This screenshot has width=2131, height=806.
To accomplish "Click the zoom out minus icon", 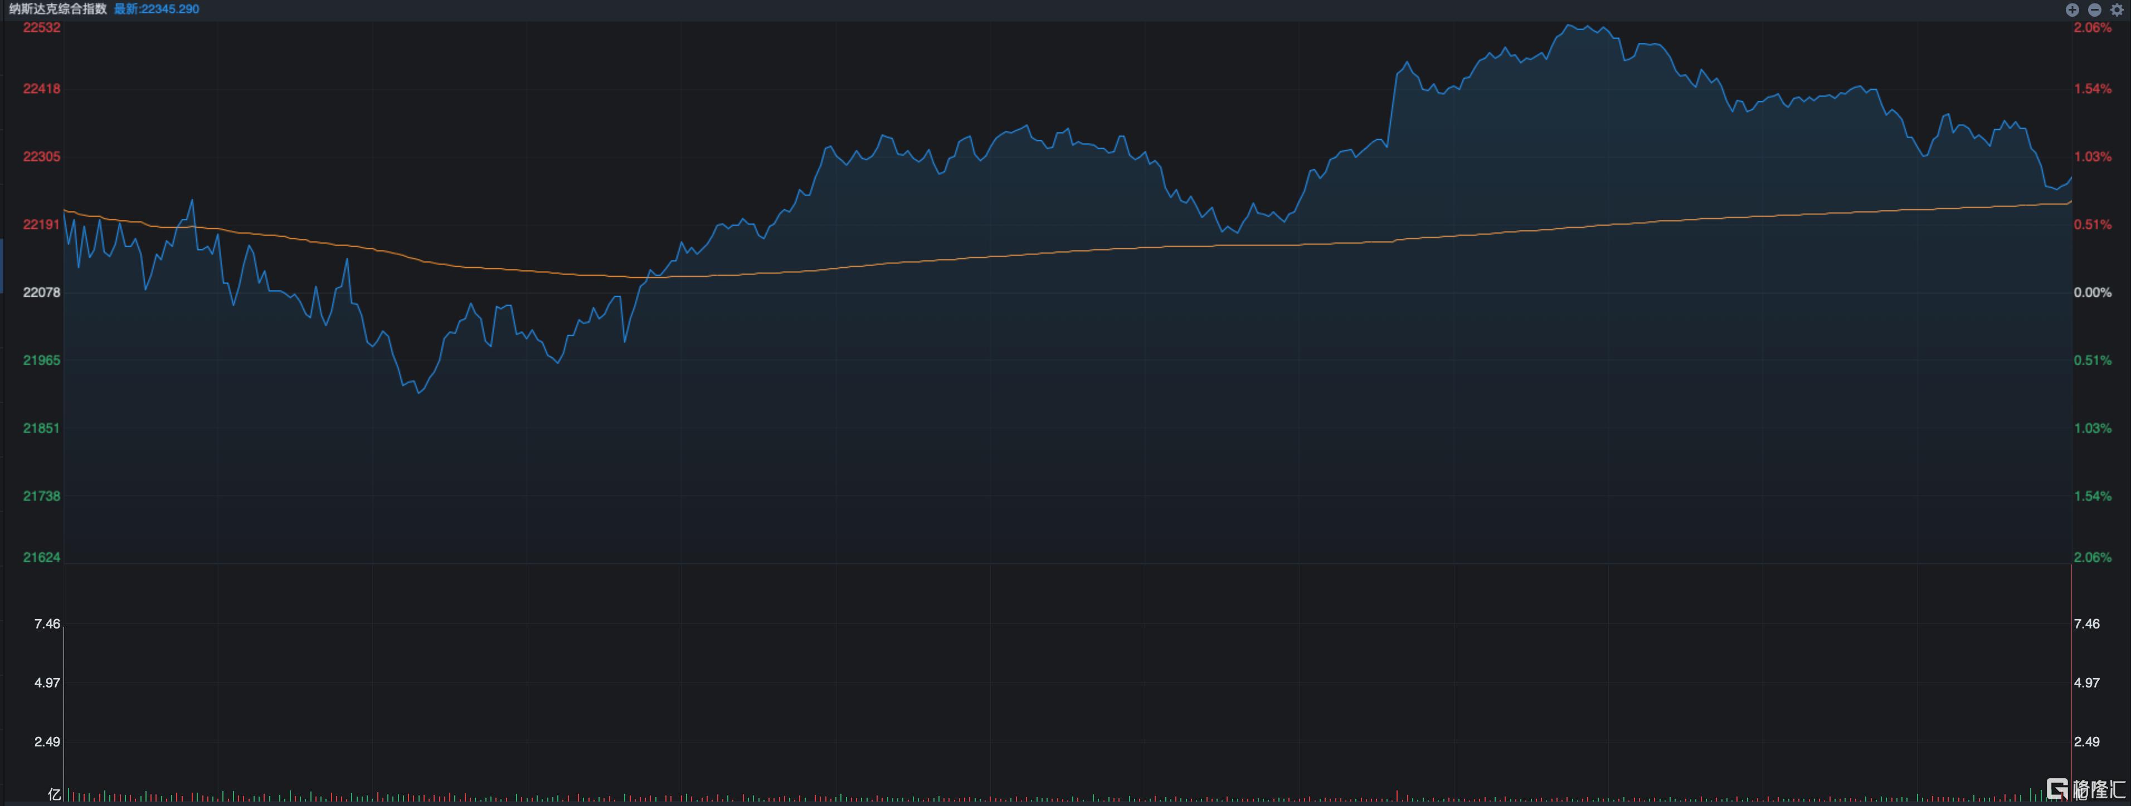I will (x=2095, y=10).
